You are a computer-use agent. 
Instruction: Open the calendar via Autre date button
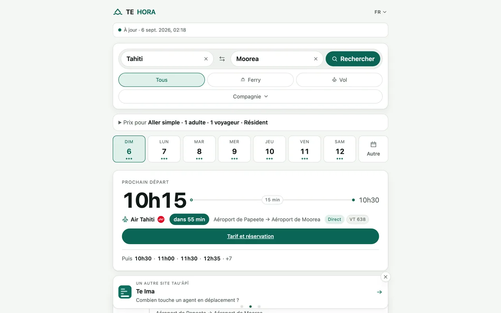(x=373, y=149)
